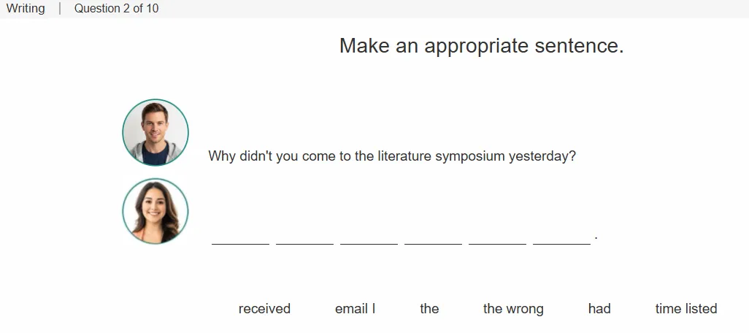This screenshot has width=749, height=333.
Task: Click the man's profile avatar
Action: pos(155,132)
